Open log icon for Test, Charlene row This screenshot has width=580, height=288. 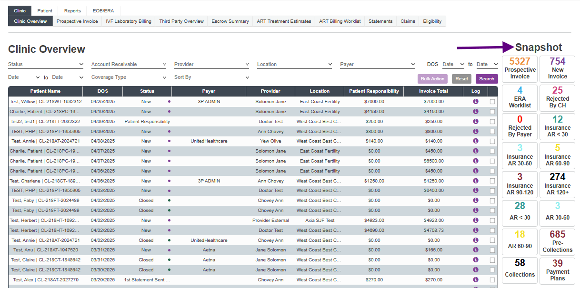pos(475,181)
